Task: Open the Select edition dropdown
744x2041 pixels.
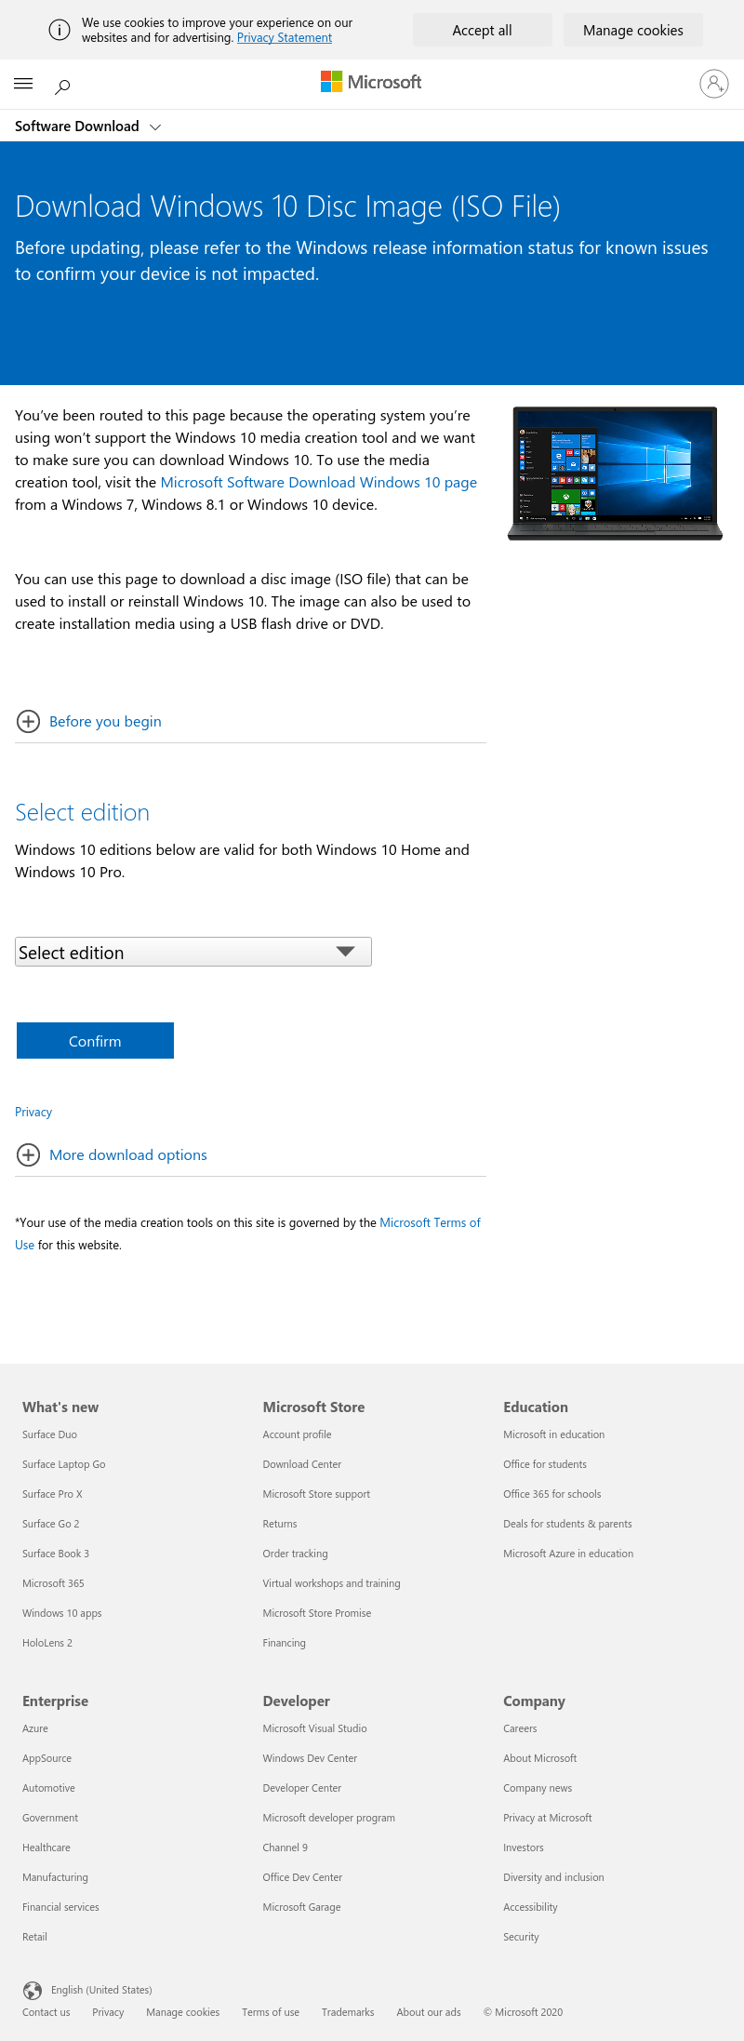Action: 193,952
